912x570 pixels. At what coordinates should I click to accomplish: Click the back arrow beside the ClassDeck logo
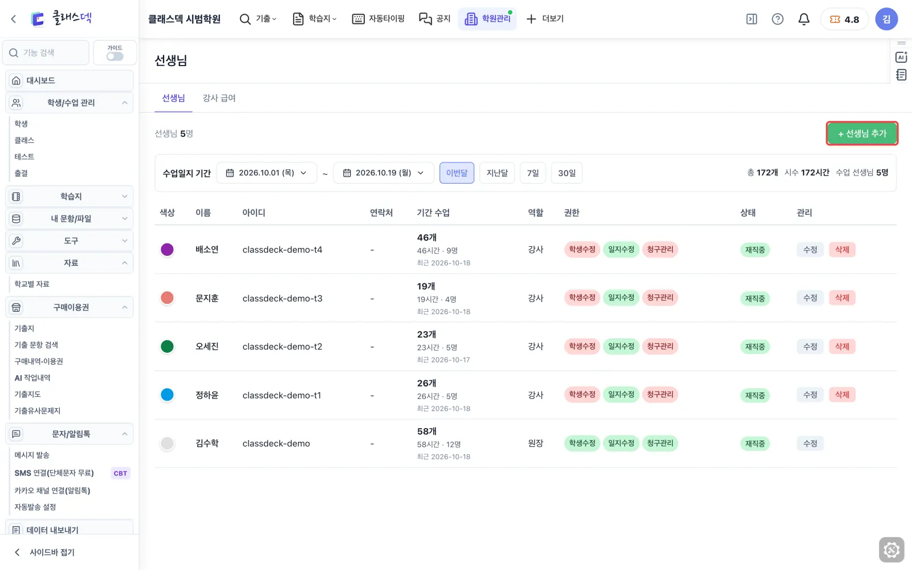(14, 19)
